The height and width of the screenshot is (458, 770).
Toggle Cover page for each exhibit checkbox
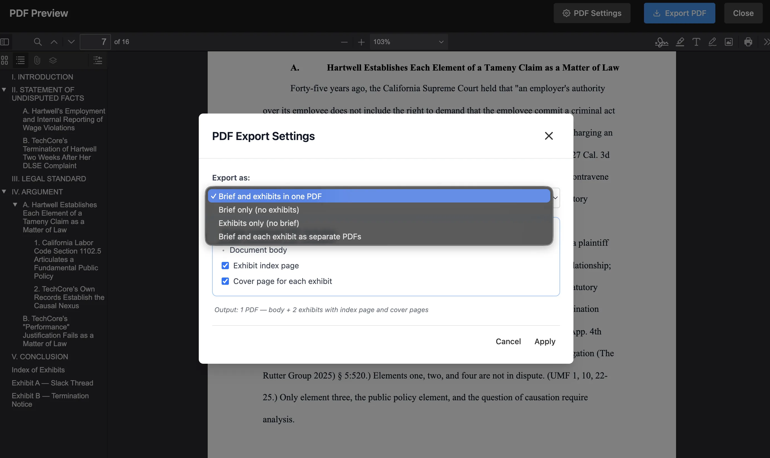[225, 281]
